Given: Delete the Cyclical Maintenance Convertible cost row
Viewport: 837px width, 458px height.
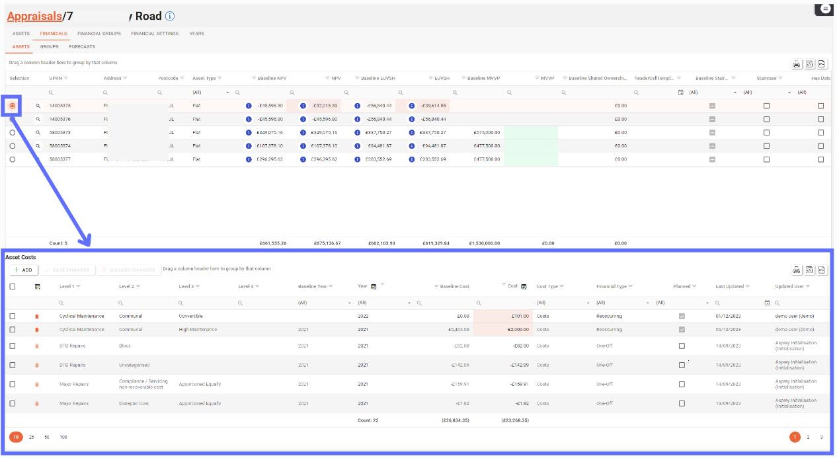Looking at the screenshot, I should coord(37,316).
